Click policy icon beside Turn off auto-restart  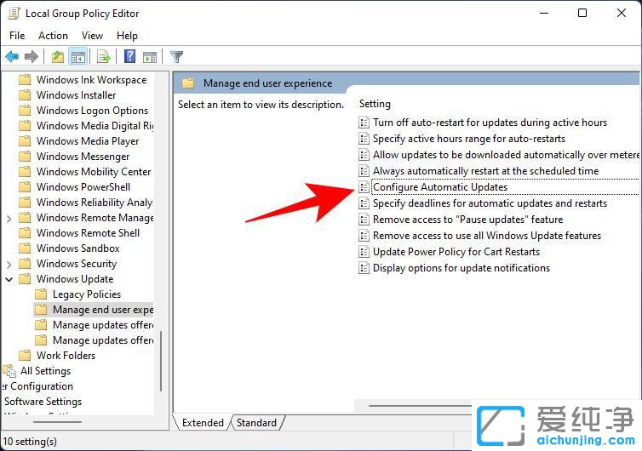(x=364, y=123)
